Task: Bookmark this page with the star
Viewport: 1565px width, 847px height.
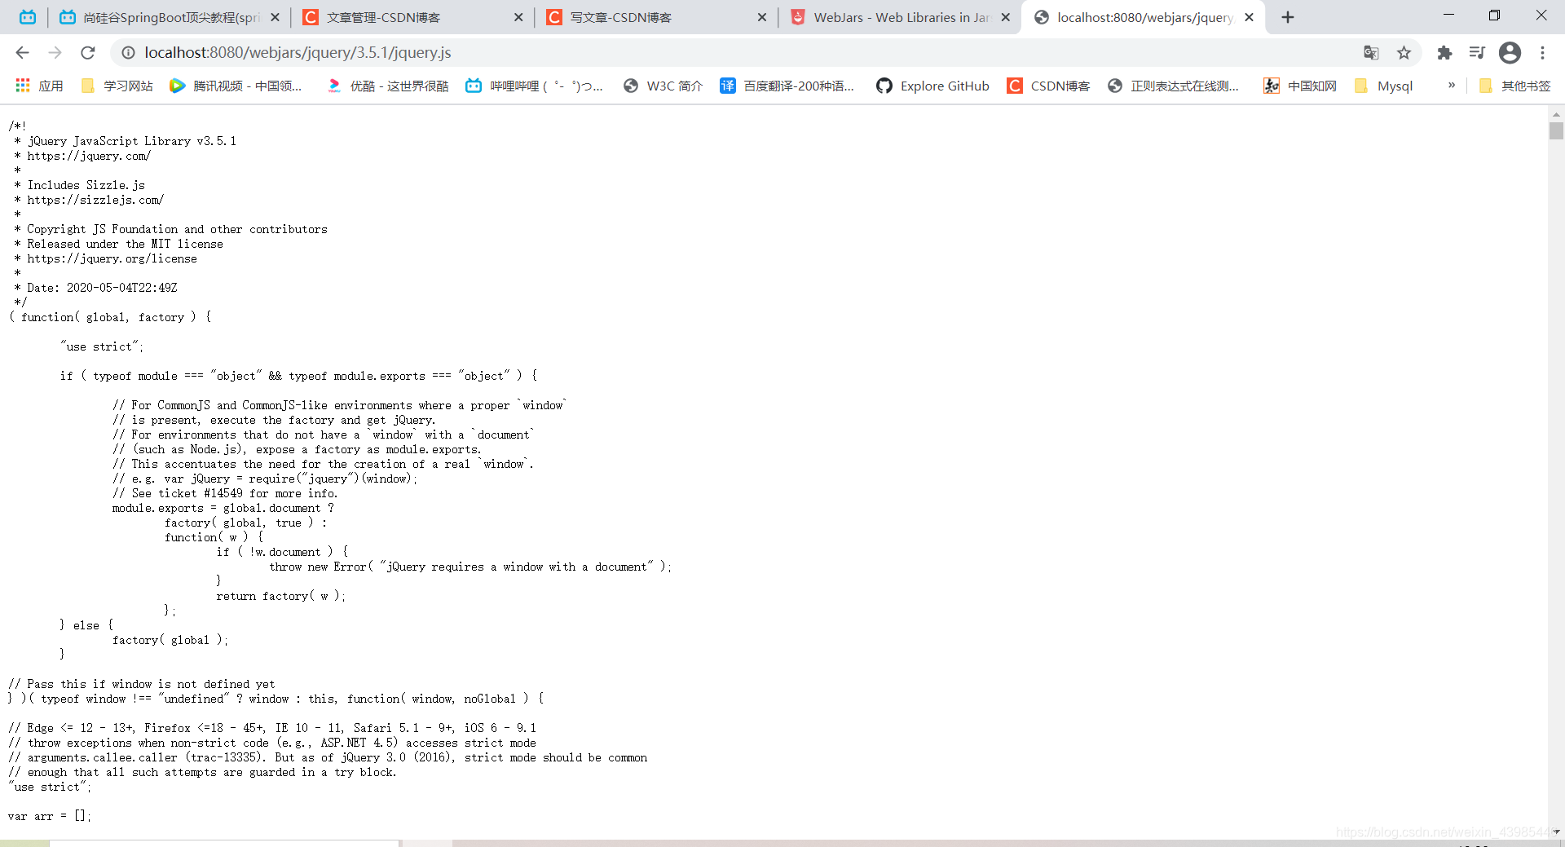Action: tap(1404, 53)
